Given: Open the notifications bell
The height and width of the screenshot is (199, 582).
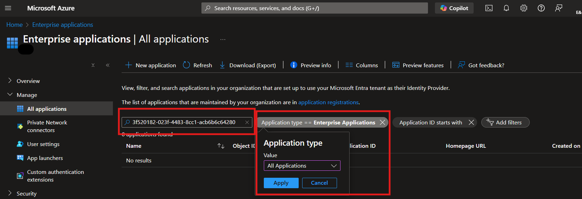Looking at the screenshot, I should click(506, 8).
